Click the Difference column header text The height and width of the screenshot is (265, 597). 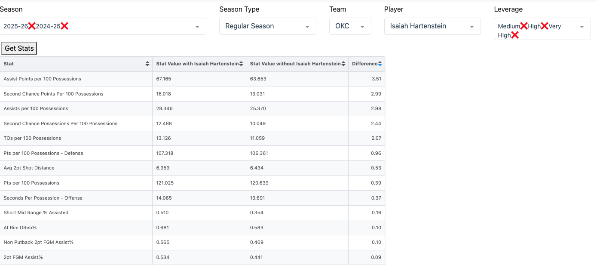pyautogui.click(x=364, y=64)
